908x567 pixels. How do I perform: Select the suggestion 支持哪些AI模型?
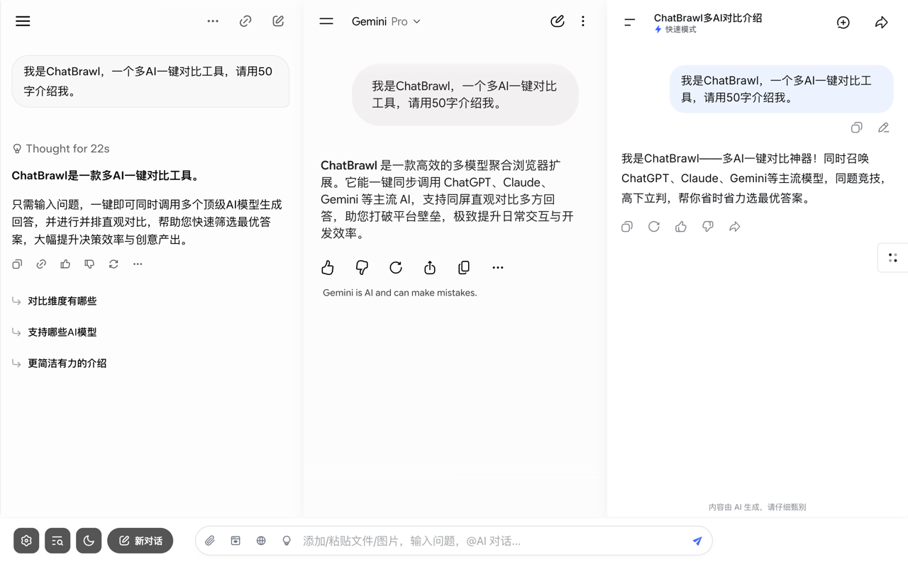point(62,332)
